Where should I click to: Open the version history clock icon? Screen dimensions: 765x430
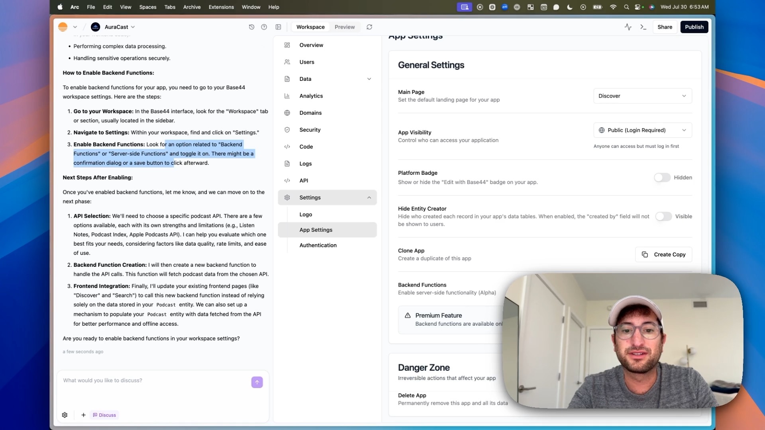[x=251, y=27]
